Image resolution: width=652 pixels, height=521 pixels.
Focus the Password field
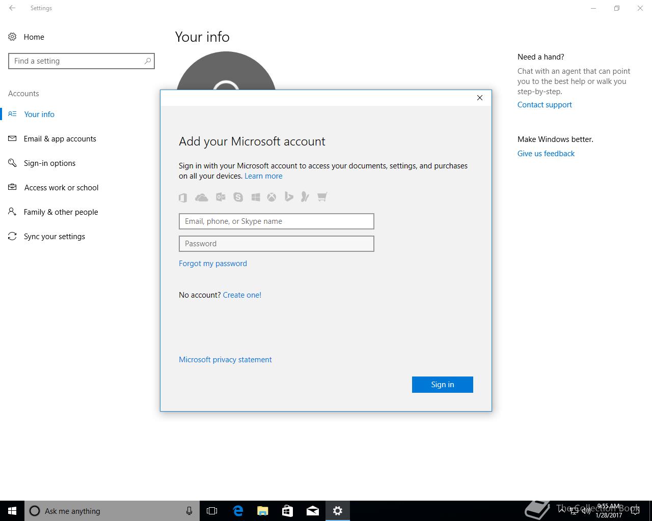point(277,244)
